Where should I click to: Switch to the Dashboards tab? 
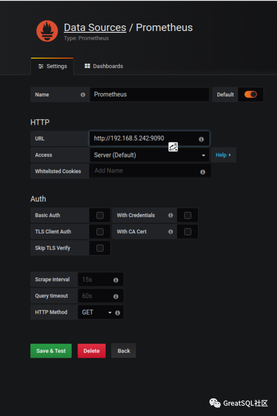104,66
